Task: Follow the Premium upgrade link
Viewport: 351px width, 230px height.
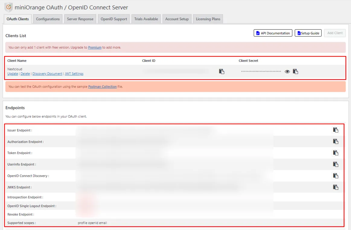Action: coord(95,47)
